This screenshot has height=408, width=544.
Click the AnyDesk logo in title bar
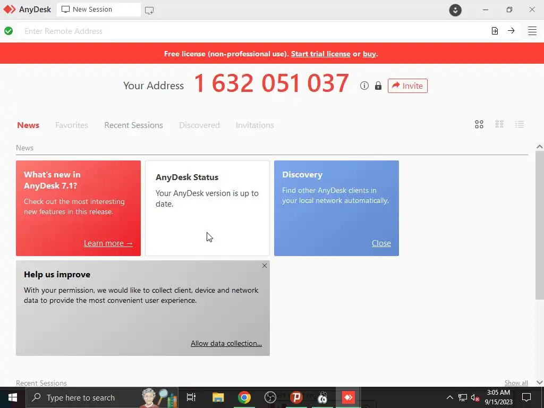(10, 10)
